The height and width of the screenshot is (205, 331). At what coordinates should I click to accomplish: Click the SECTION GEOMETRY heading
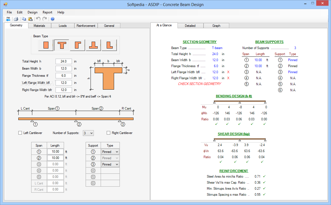pos(200,42)
